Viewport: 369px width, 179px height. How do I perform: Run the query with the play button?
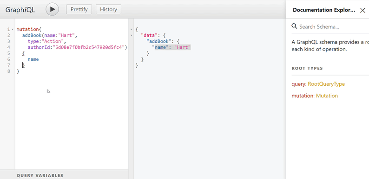tap(52, 9)
